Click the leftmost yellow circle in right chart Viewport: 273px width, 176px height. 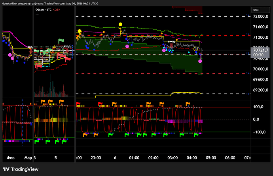coord(80,31)
